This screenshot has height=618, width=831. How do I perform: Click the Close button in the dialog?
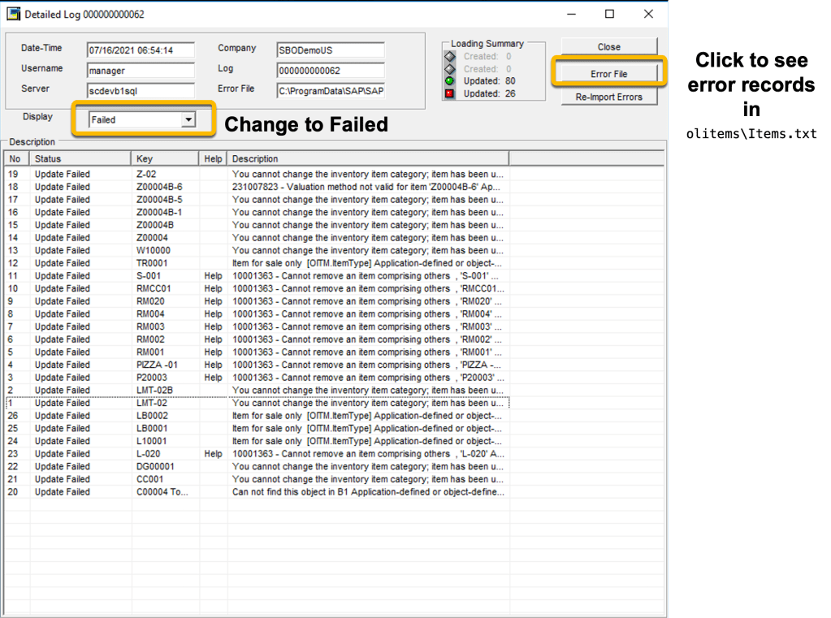(x=608, y=47)
